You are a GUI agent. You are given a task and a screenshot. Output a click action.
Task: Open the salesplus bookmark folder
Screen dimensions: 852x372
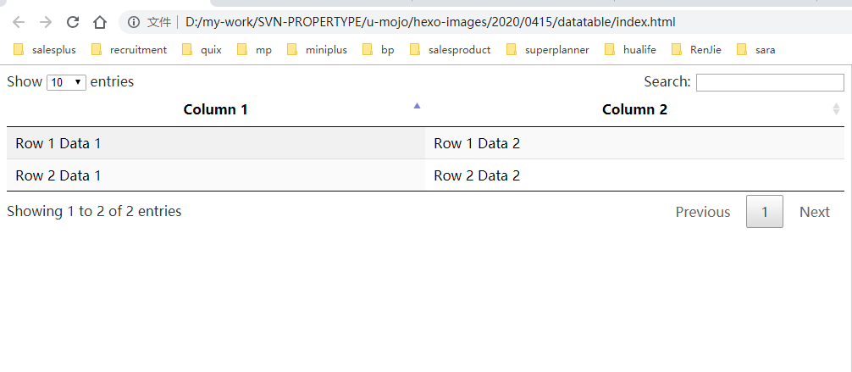pyautogui.click(x=45, y=50)
